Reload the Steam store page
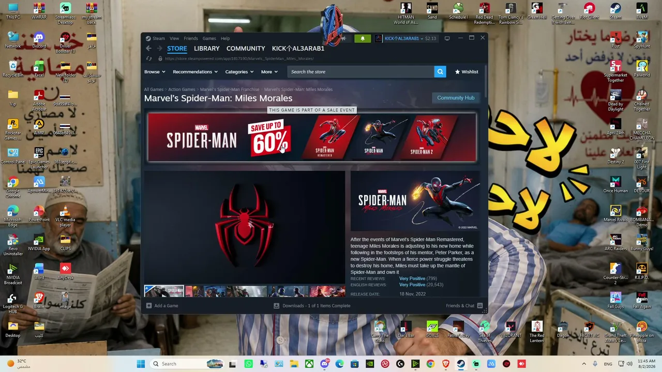 click(149, 59)
